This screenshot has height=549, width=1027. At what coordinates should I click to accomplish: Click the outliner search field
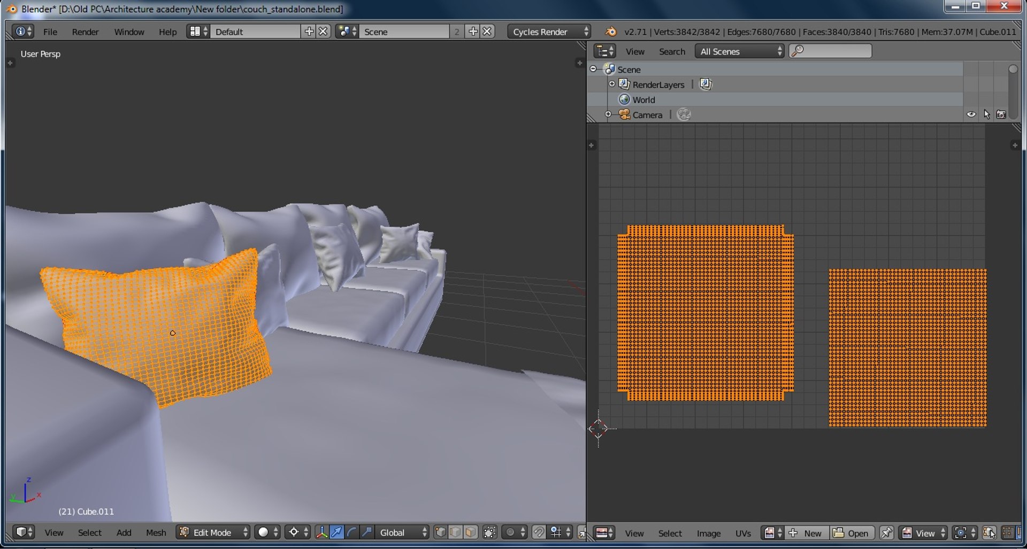pyautogui.click(x=831, y=51)
